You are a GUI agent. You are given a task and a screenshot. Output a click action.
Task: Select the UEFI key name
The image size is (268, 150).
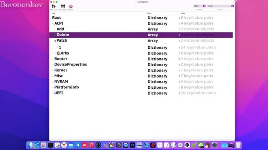pyautogui.click(x=59, y=93)
